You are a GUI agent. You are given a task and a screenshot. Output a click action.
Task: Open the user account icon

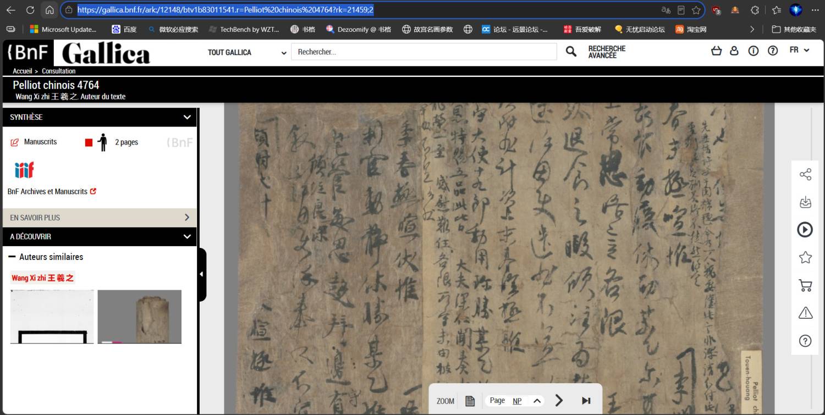click(x=734, y=51)
